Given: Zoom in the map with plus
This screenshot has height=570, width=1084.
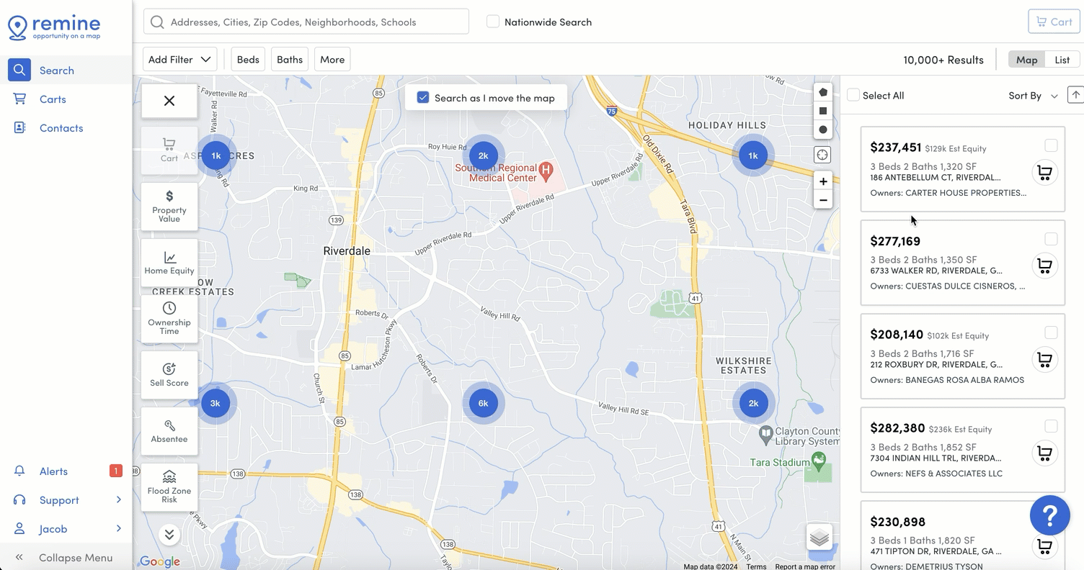Looking at the screenshot, I should tap(822, 181).
